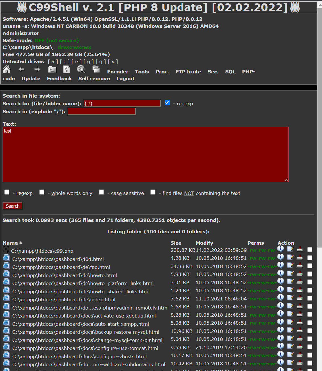Sort the listing by Name column

pos(10,243)
